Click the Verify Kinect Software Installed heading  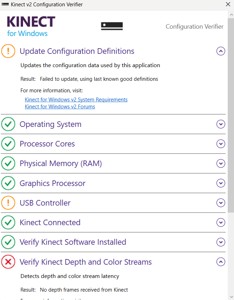coord(73,242)
